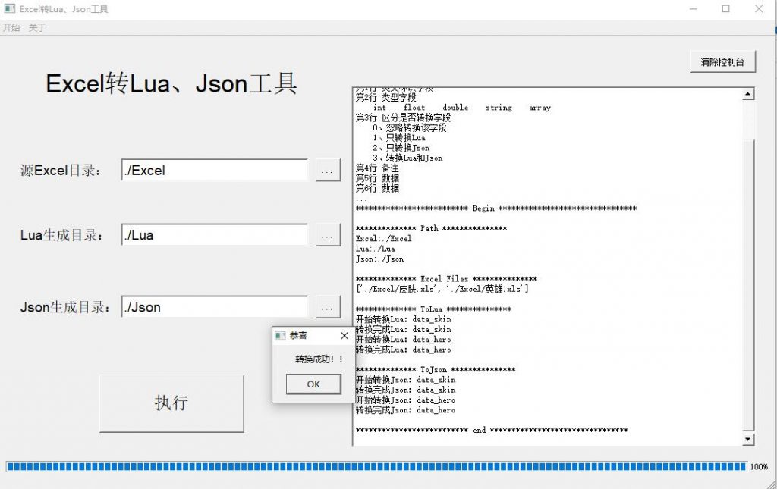777x489 pixels.
Task: Click console line 2、只转换Json
Action: pos(401,148)
